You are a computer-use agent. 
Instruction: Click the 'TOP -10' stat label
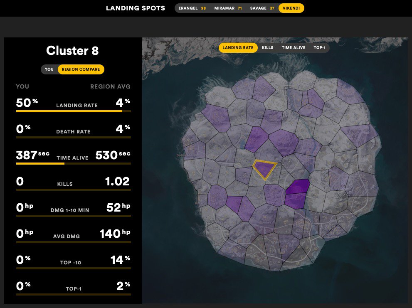(71, 263)
